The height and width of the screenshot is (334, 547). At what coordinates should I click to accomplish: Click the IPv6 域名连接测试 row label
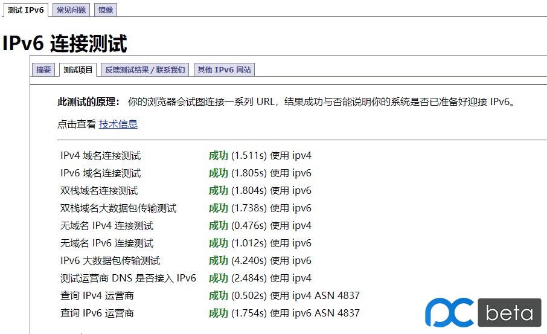(100, 173)
